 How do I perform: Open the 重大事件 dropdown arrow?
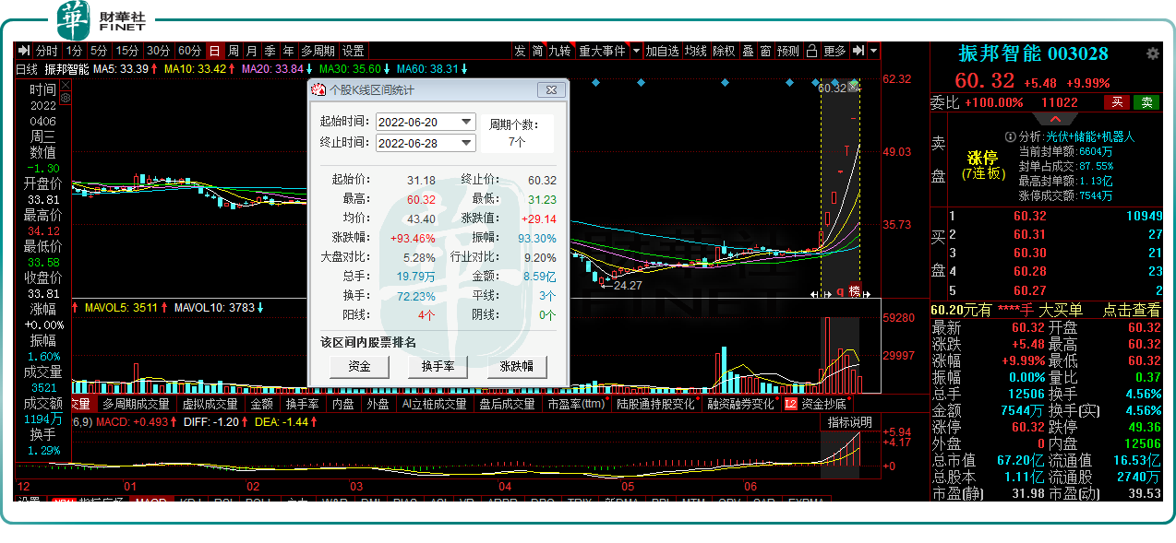(x=636, y=51)
